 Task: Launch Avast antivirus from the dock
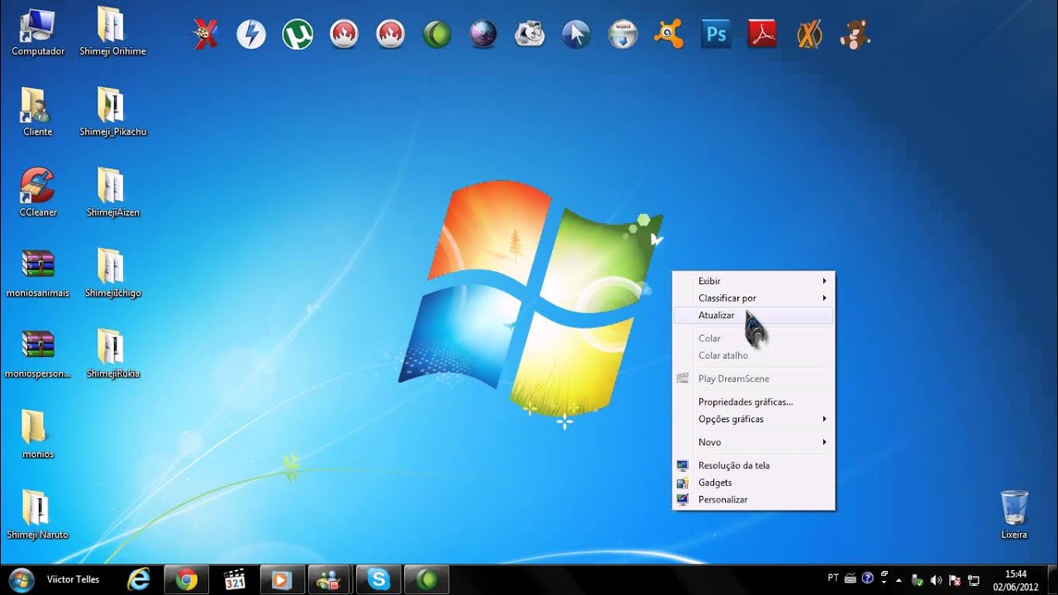click(669, 34)
